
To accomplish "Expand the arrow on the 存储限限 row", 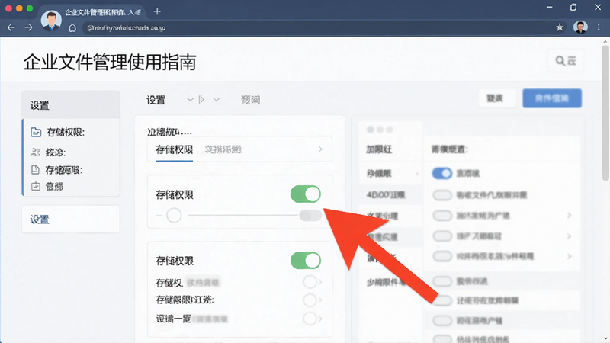I will pos(320,300).
